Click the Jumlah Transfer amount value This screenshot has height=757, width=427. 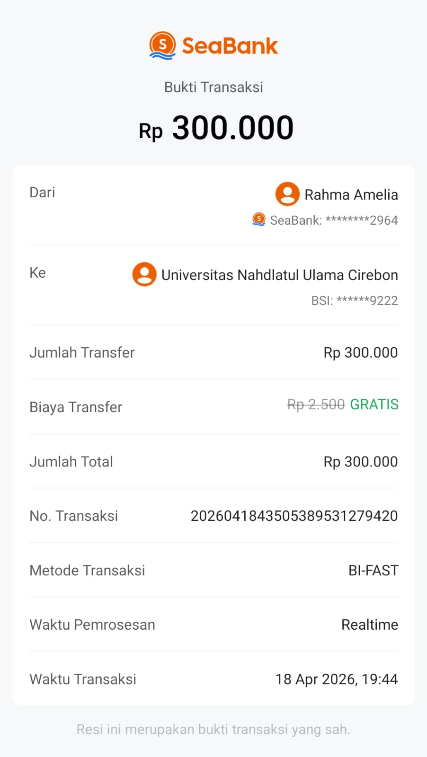pos(360,352)
